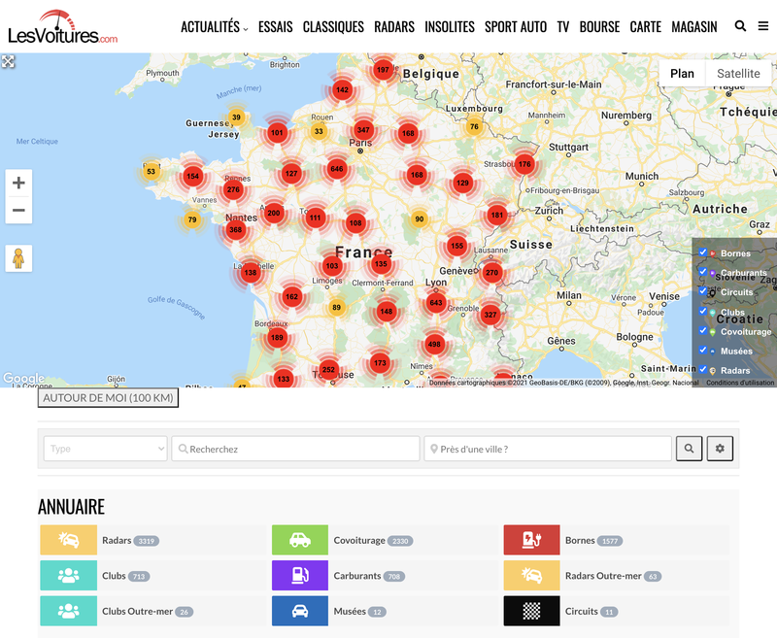This screenshot has height=638, width=777.
Task: Open the Covoiturage directory link
Action: (359, 540)
